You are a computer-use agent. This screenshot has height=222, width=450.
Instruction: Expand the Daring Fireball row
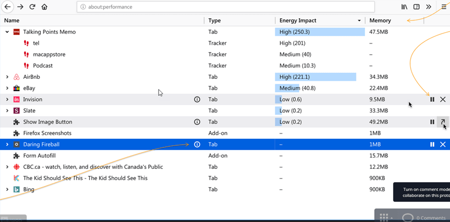pyautogui.click(x=8, y=144)
